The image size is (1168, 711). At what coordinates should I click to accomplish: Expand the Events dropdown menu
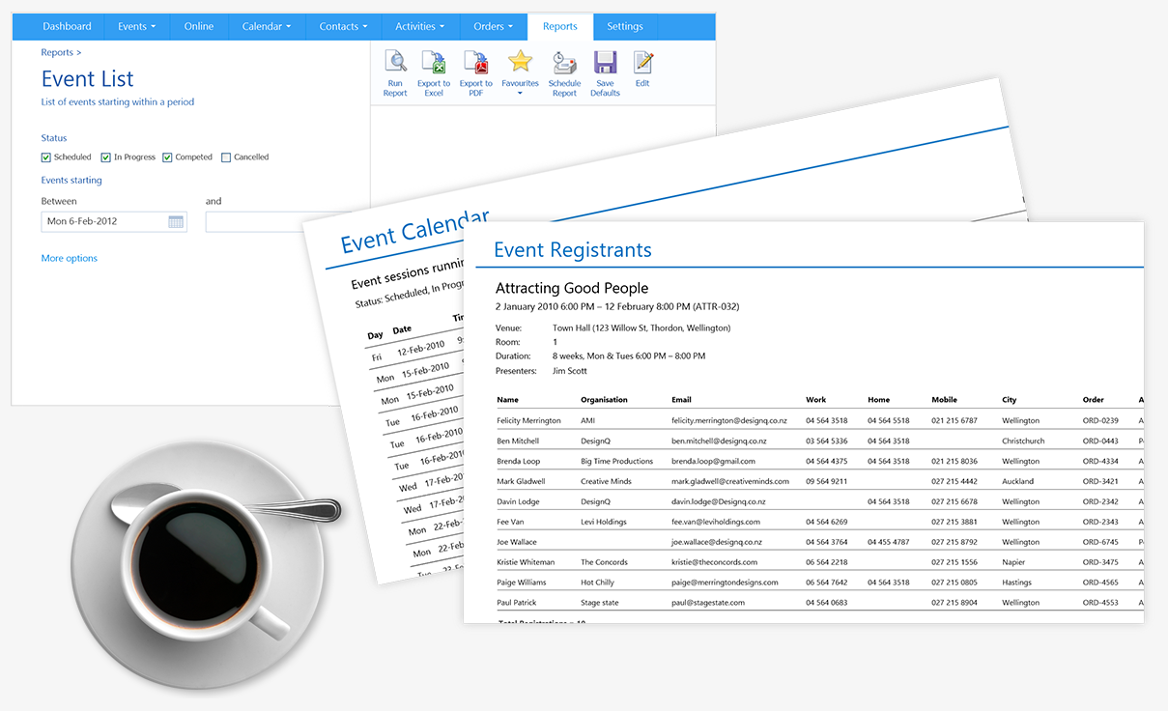[x=137, y=27]
